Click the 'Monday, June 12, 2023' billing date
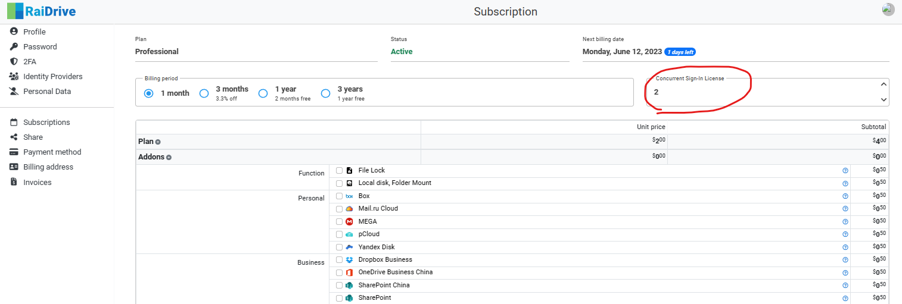The width and height of the screenshot is (902, 304). 622,52
